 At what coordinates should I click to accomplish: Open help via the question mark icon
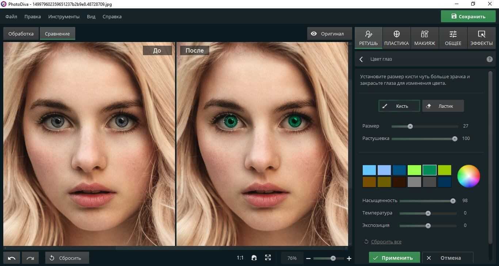point(490,59)
